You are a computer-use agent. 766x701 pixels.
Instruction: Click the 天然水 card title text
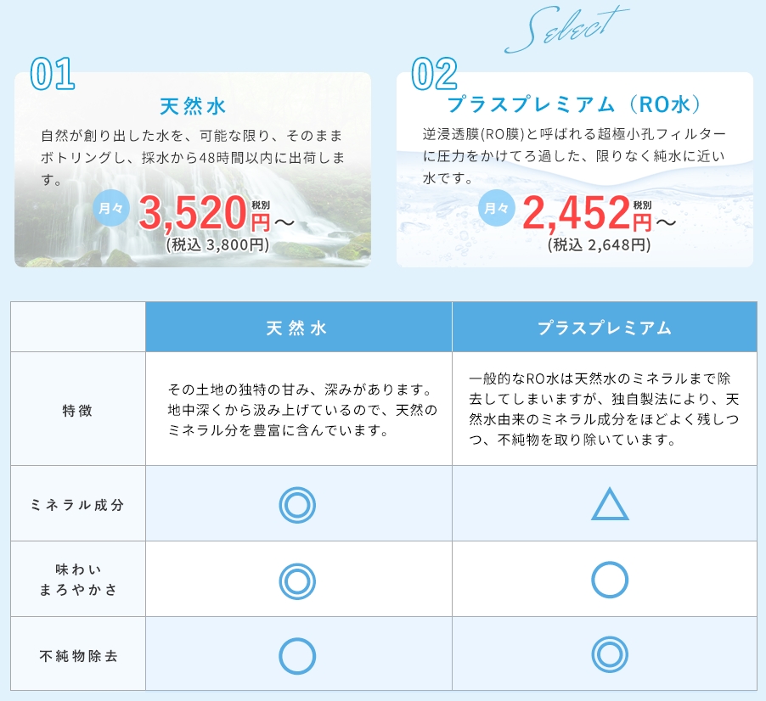[x=193, y=106]
